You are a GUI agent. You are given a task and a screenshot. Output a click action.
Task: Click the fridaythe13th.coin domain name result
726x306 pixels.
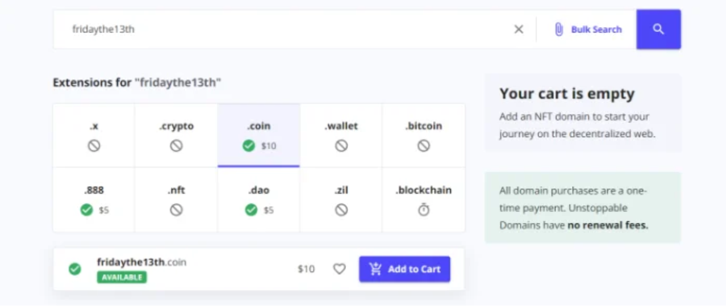click(x=142, y=262)
